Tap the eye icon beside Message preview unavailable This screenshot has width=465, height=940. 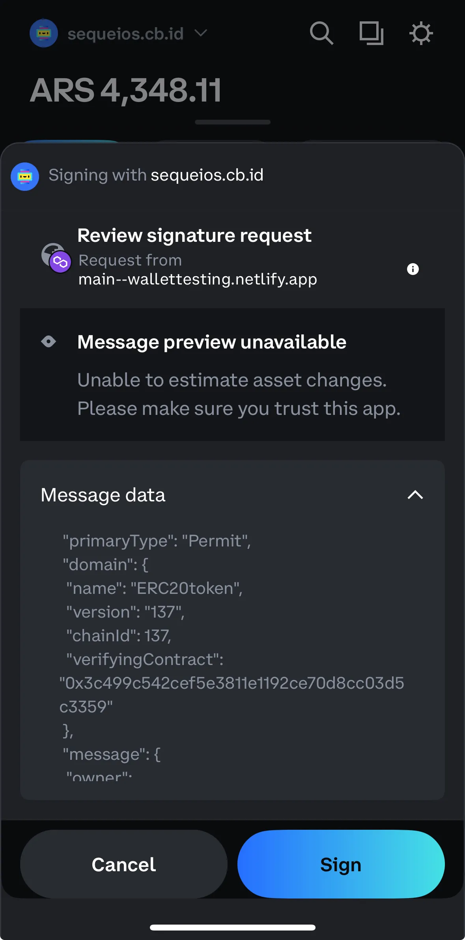tap(49, 341)
